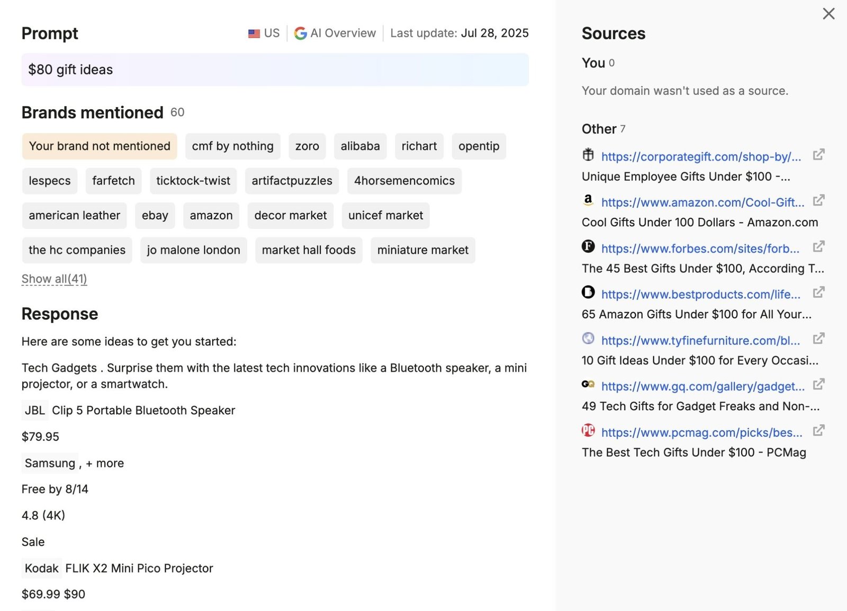Screen dimensions: 847x611
Task: Open the tyfinefurniture.com blog link
Action: [x=701, y=341]
